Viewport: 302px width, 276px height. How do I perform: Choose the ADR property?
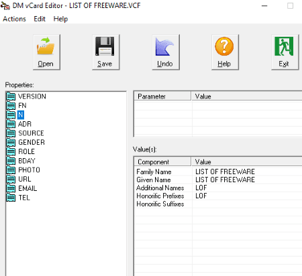(25, 124)
